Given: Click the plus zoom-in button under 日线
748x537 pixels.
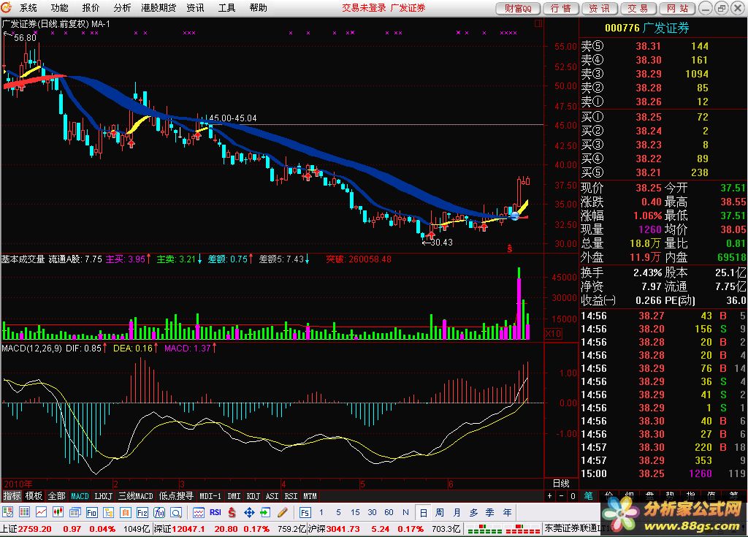Looking at the screenshot, I should point(549,496).
